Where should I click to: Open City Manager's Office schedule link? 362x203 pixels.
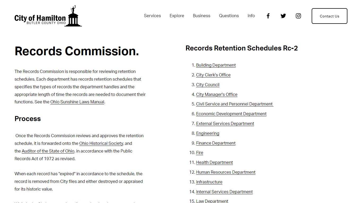(x=217, y=95)
